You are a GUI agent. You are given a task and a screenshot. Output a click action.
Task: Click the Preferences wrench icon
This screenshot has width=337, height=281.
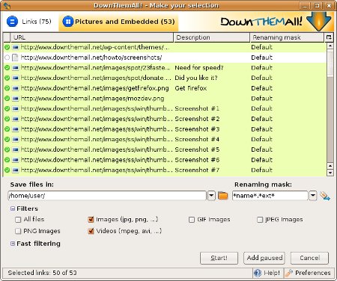tap(289, 273)
